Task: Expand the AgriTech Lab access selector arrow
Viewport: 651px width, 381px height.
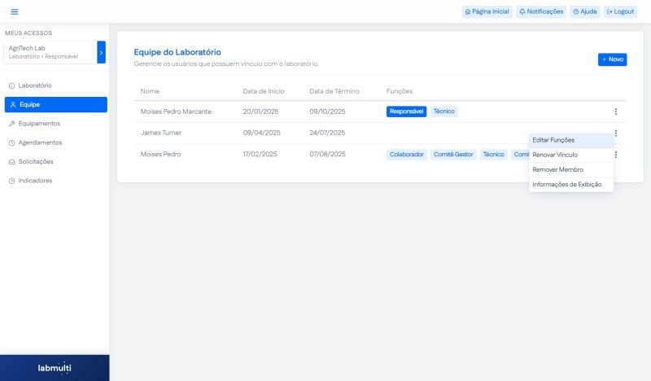Action: pos(101,52)
